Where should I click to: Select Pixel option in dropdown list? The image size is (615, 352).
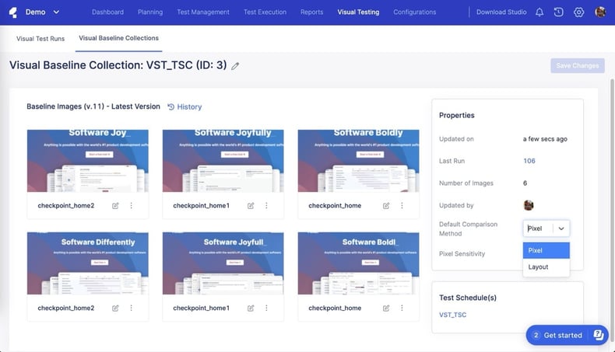pyautogui.click(x=546, y=250)
